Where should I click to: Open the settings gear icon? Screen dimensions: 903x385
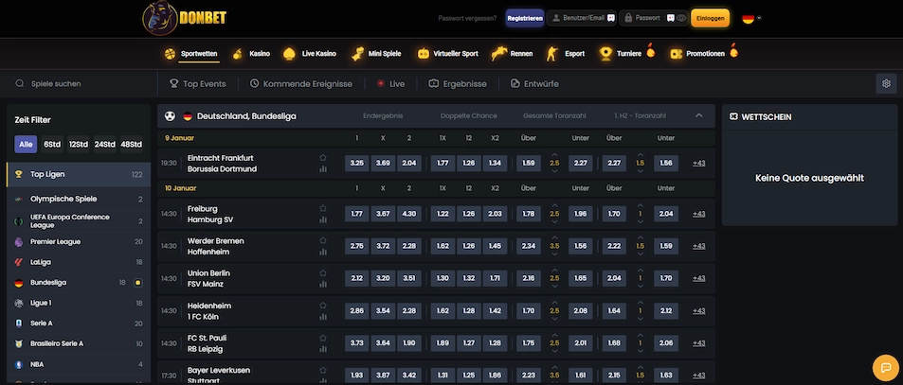[x=886, y=84]
